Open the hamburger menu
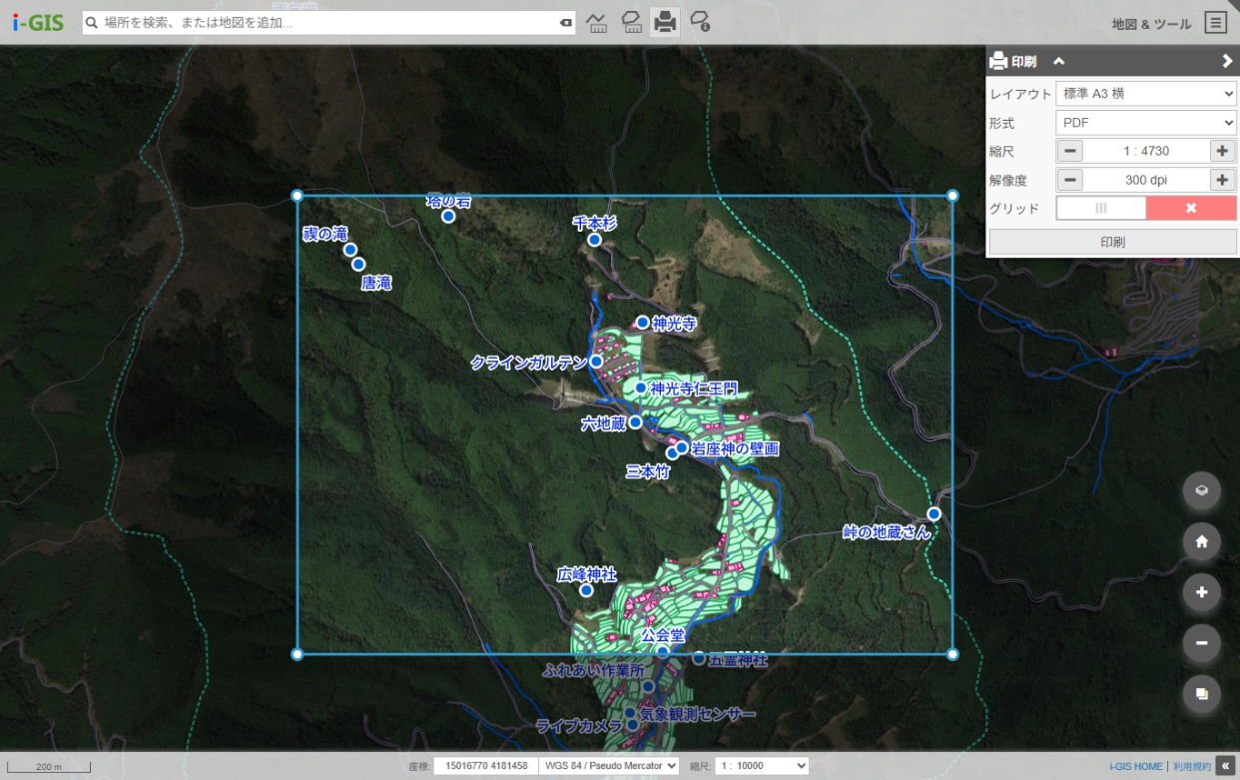The image size is (1240, 780). pos(1215,22)
